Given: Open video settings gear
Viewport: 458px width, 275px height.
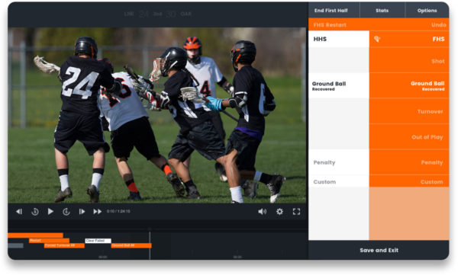Looking at the screenshot, I should pyautogui.click(x=279, y=212).
